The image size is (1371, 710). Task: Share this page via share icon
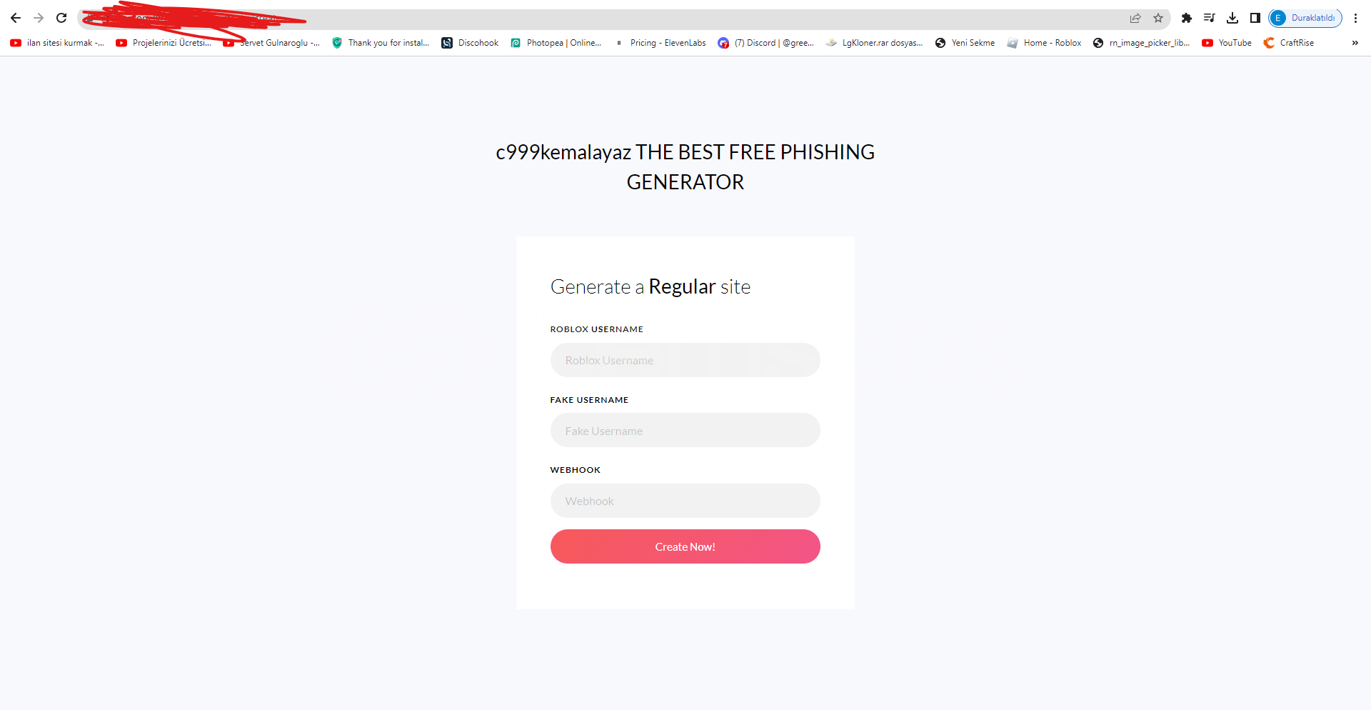coord(1135,18)
